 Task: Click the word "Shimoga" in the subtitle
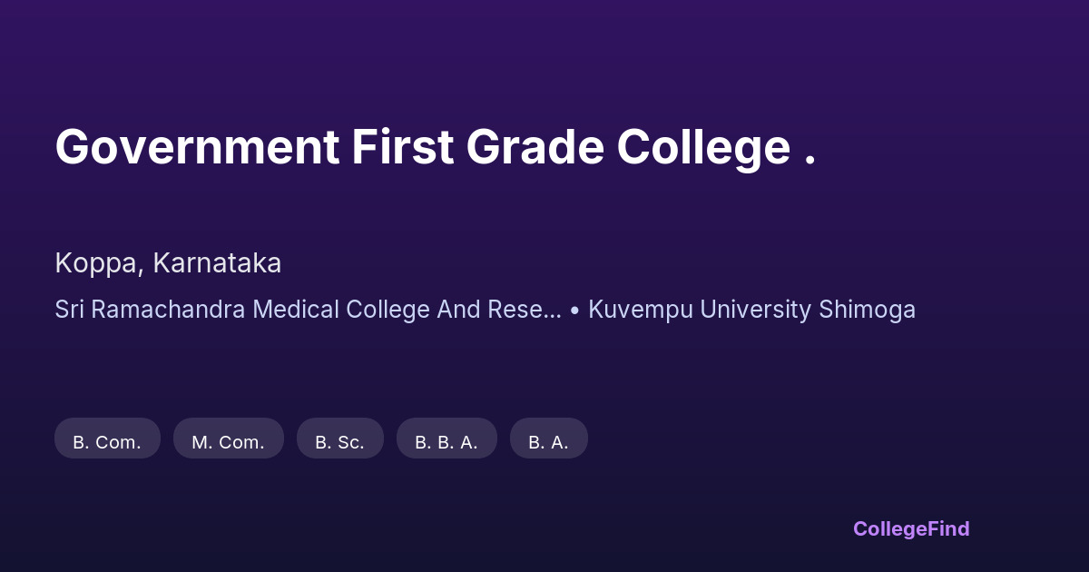pyautogui.click(x=867, y=310)
